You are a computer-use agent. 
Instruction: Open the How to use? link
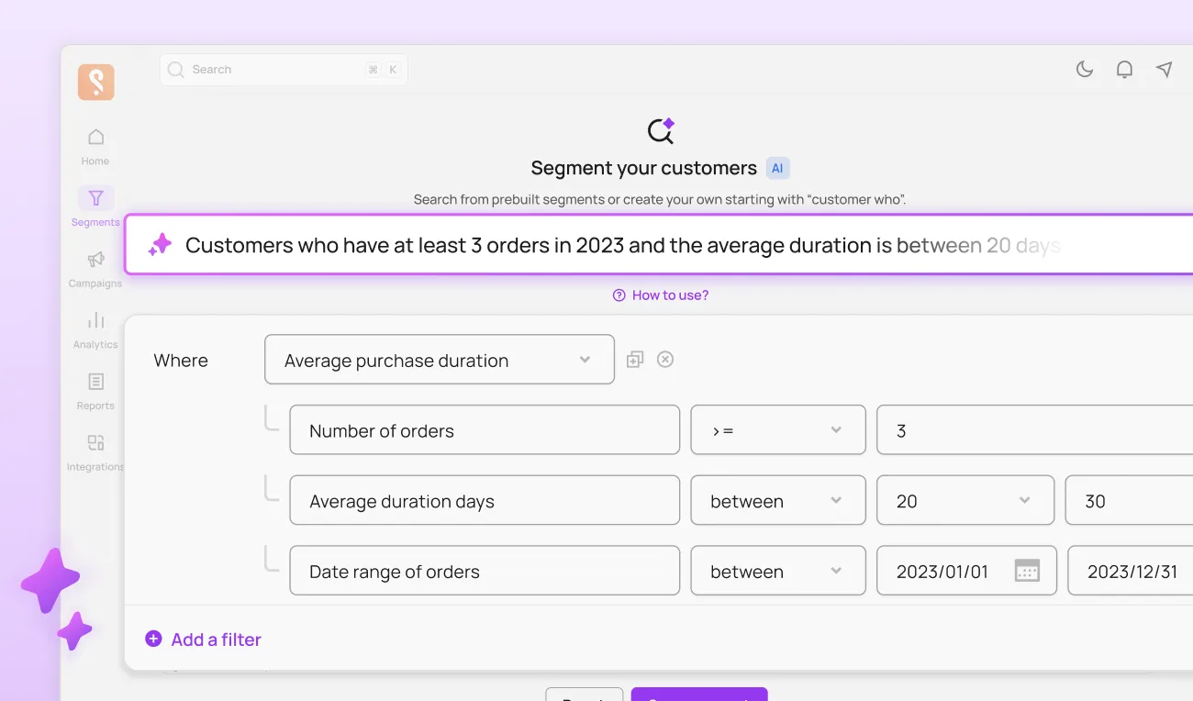pos(660,295)
